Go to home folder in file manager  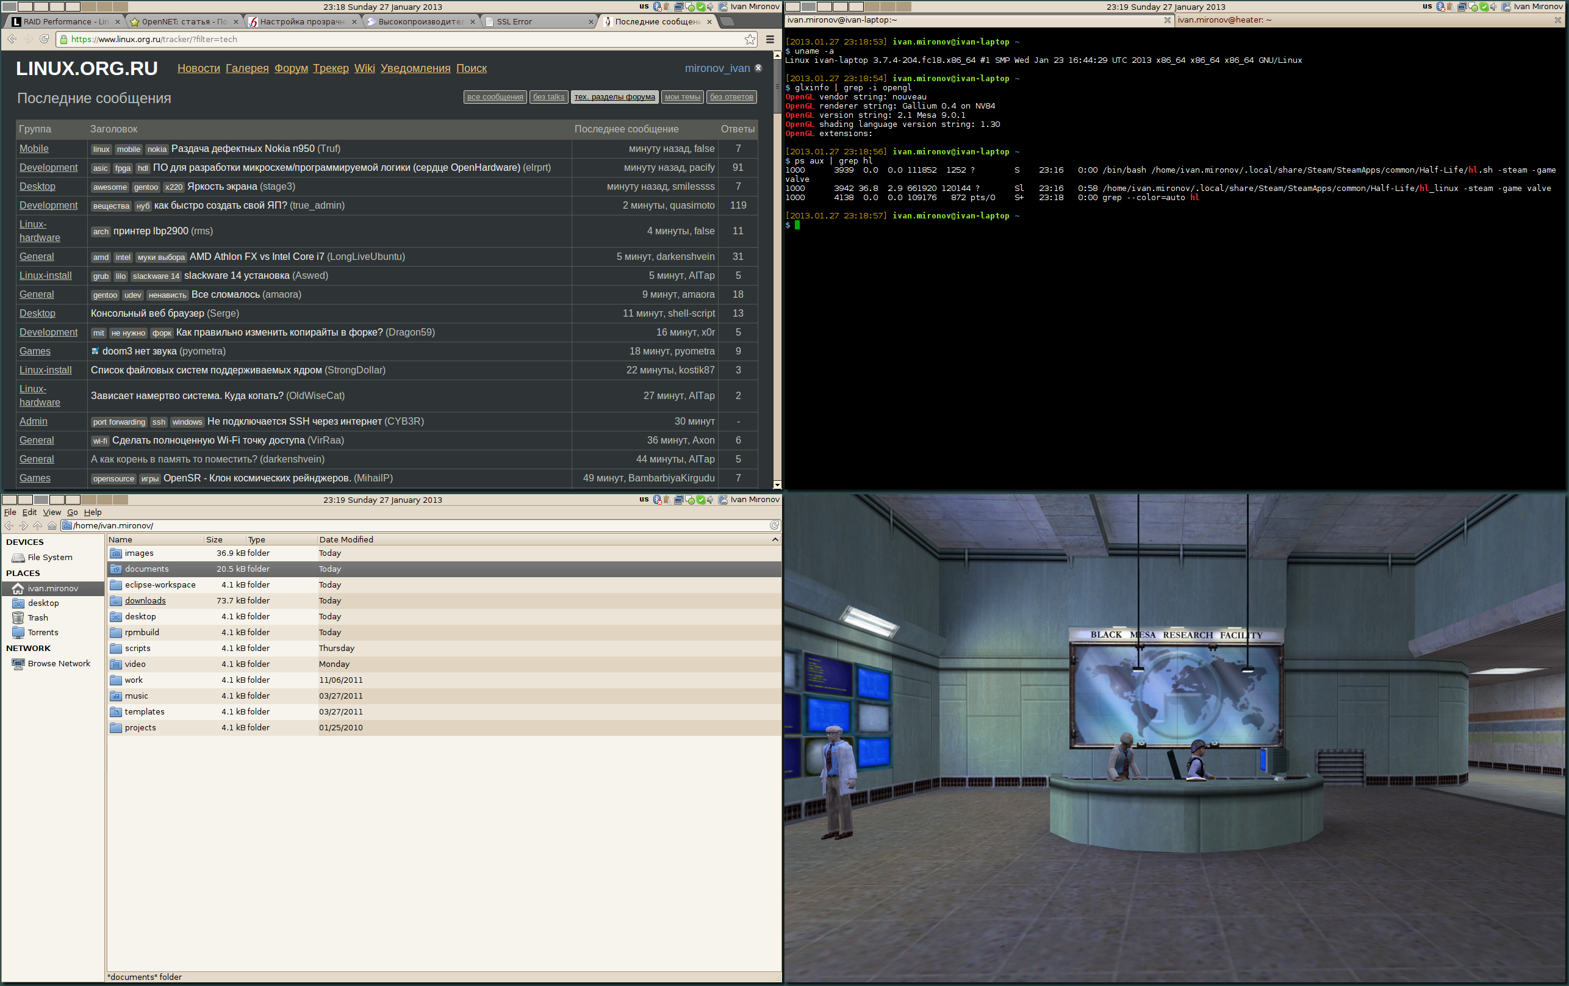[x=52, y=525]
